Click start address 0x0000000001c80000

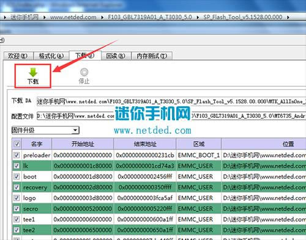(x=83, y=166)
